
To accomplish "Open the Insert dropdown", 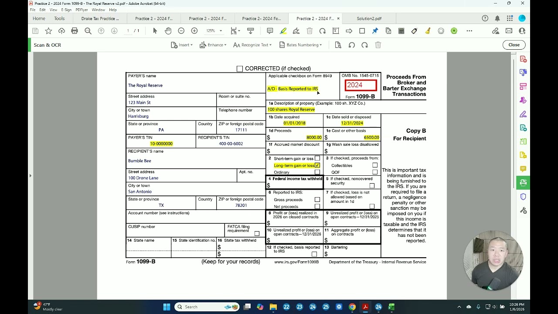I will pos(182,45).
